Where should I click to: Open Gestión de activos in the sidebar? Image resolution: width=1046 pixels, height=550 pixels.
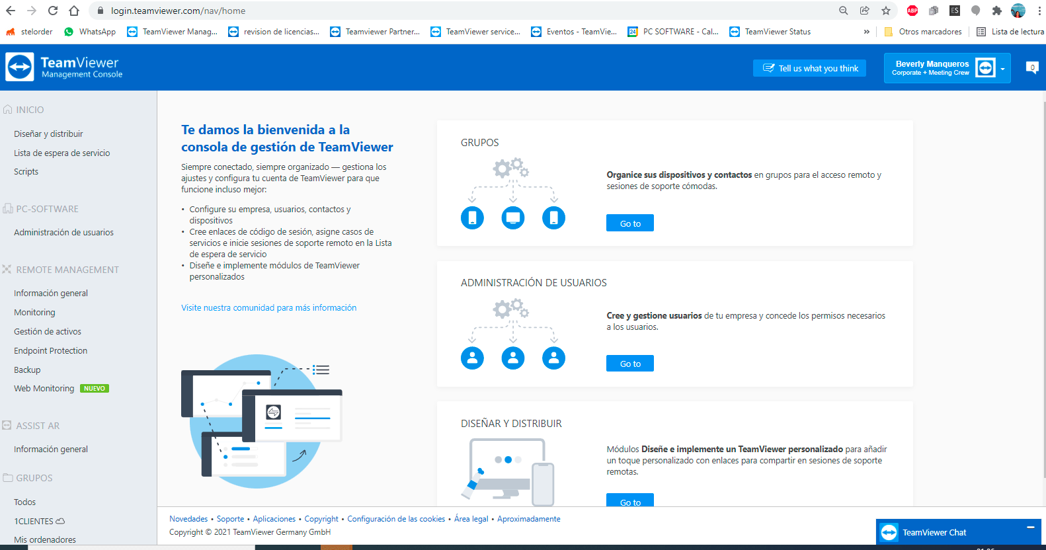pyautogui.click(x=48, y=331)
